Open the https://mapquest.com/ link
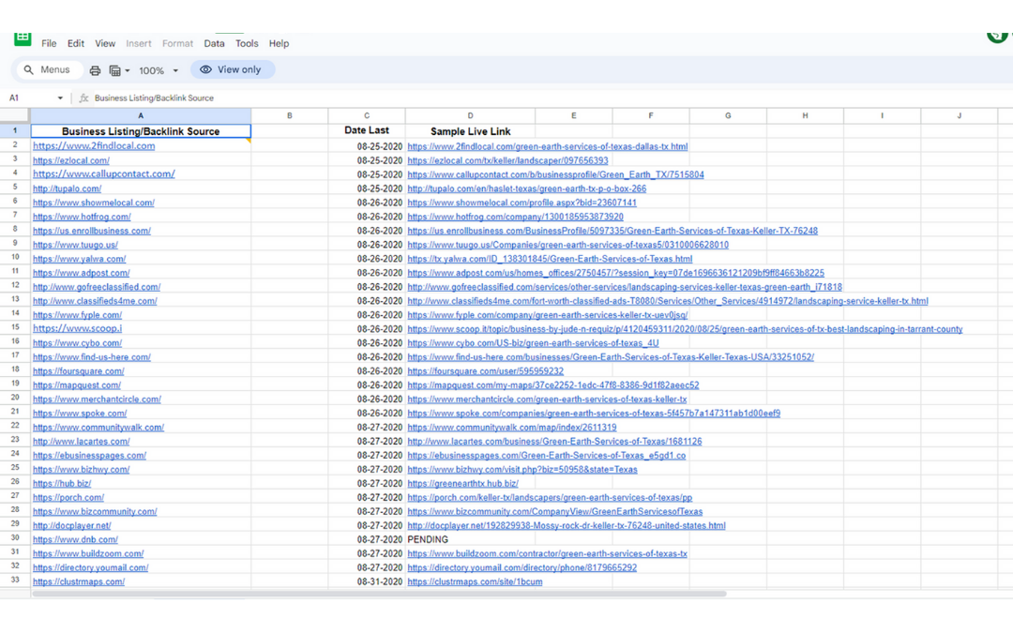The width and height of the screenshot is (1013, 633). [x=77, y=385]
